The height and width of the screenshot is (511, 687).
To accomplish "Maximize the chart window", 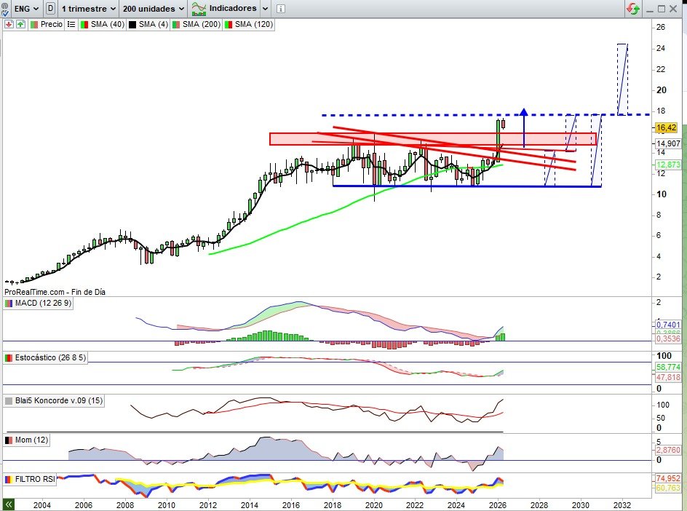I will click(661, 9).
